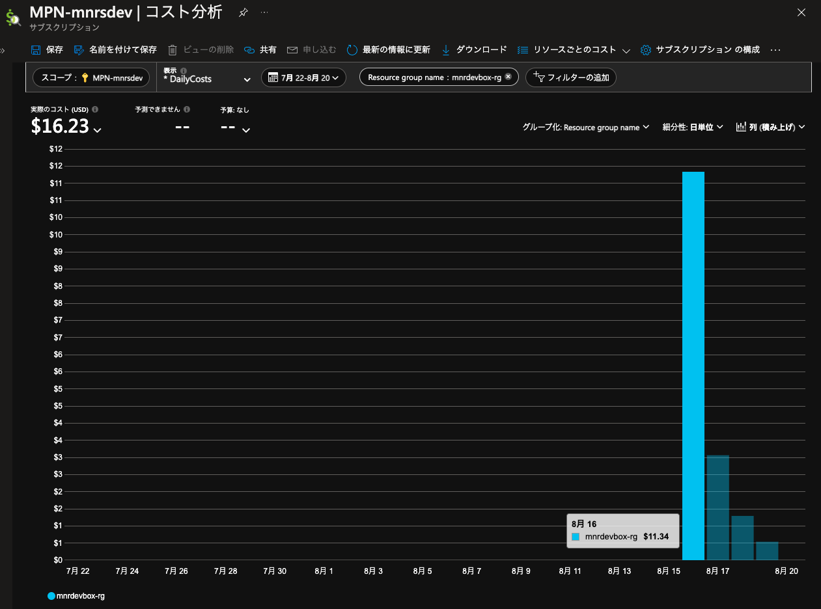Click info icon beside 表示
Image resolution: width=821 pixels, height=609 pixels.
(x=184, y=70)
